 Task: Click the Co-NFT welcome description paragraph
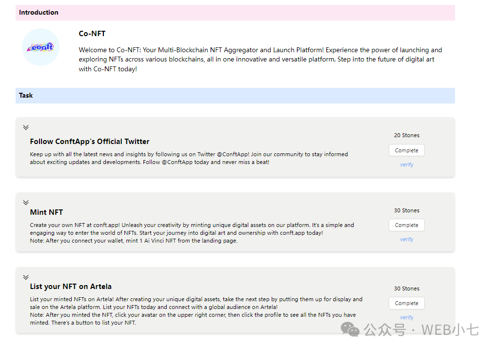pyautogui.click(x=260, y=60)
